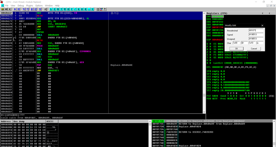The width and height of the screenshot is (276, 147).
Task: Open Breakpoints with B icon
Action: pyautogui.click(x=82, y=9)
